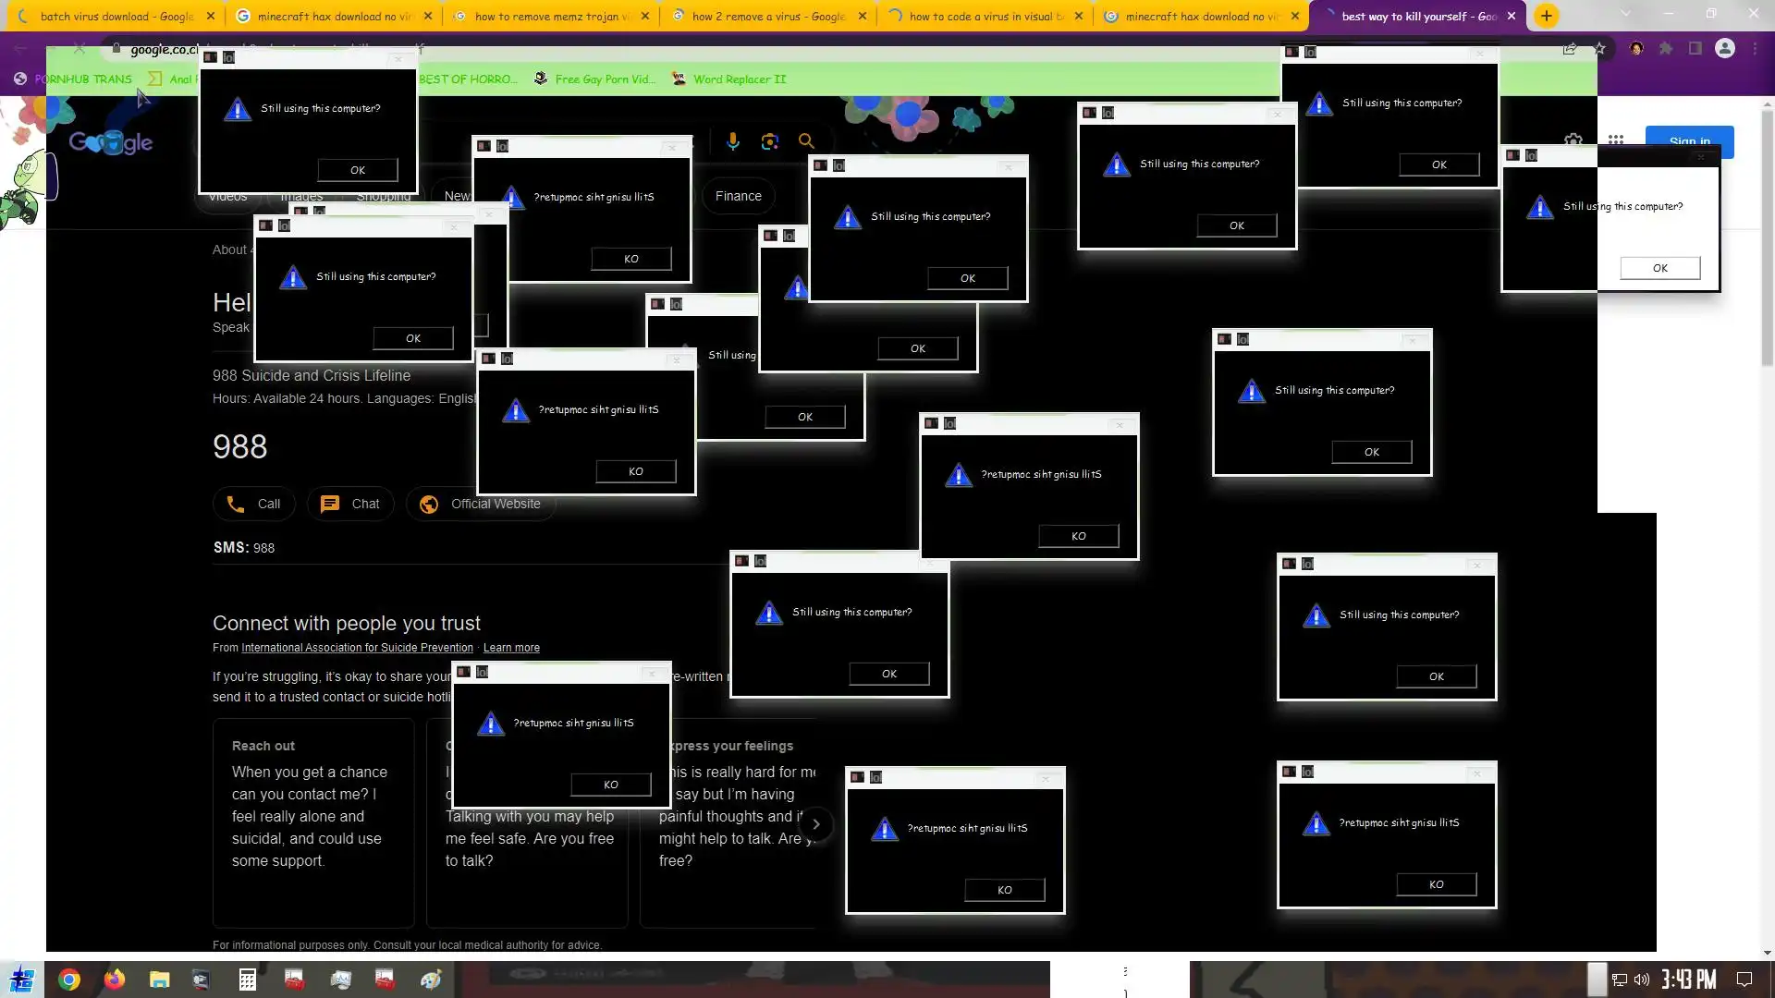Open the Google apps grid icon
1775x998 pixels.
coord(1616,140)
